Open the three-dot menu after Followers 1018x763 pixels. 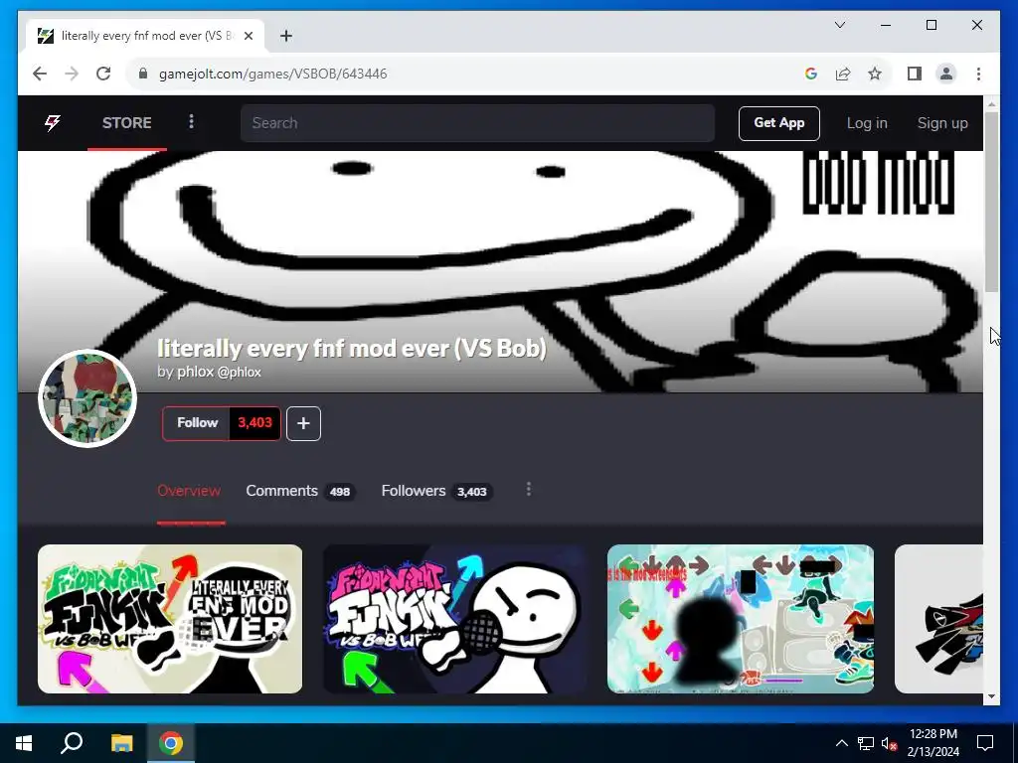click(x=529, y=489)
